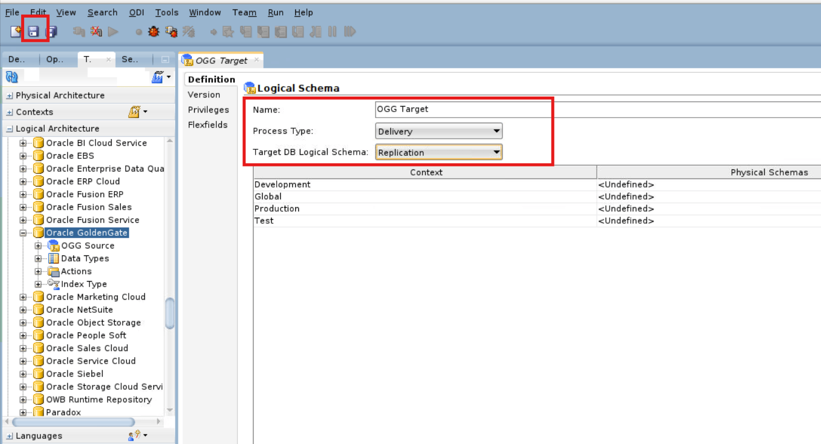Click the OGG Target tab icon

pyautogui.click(x=187, y=60)
